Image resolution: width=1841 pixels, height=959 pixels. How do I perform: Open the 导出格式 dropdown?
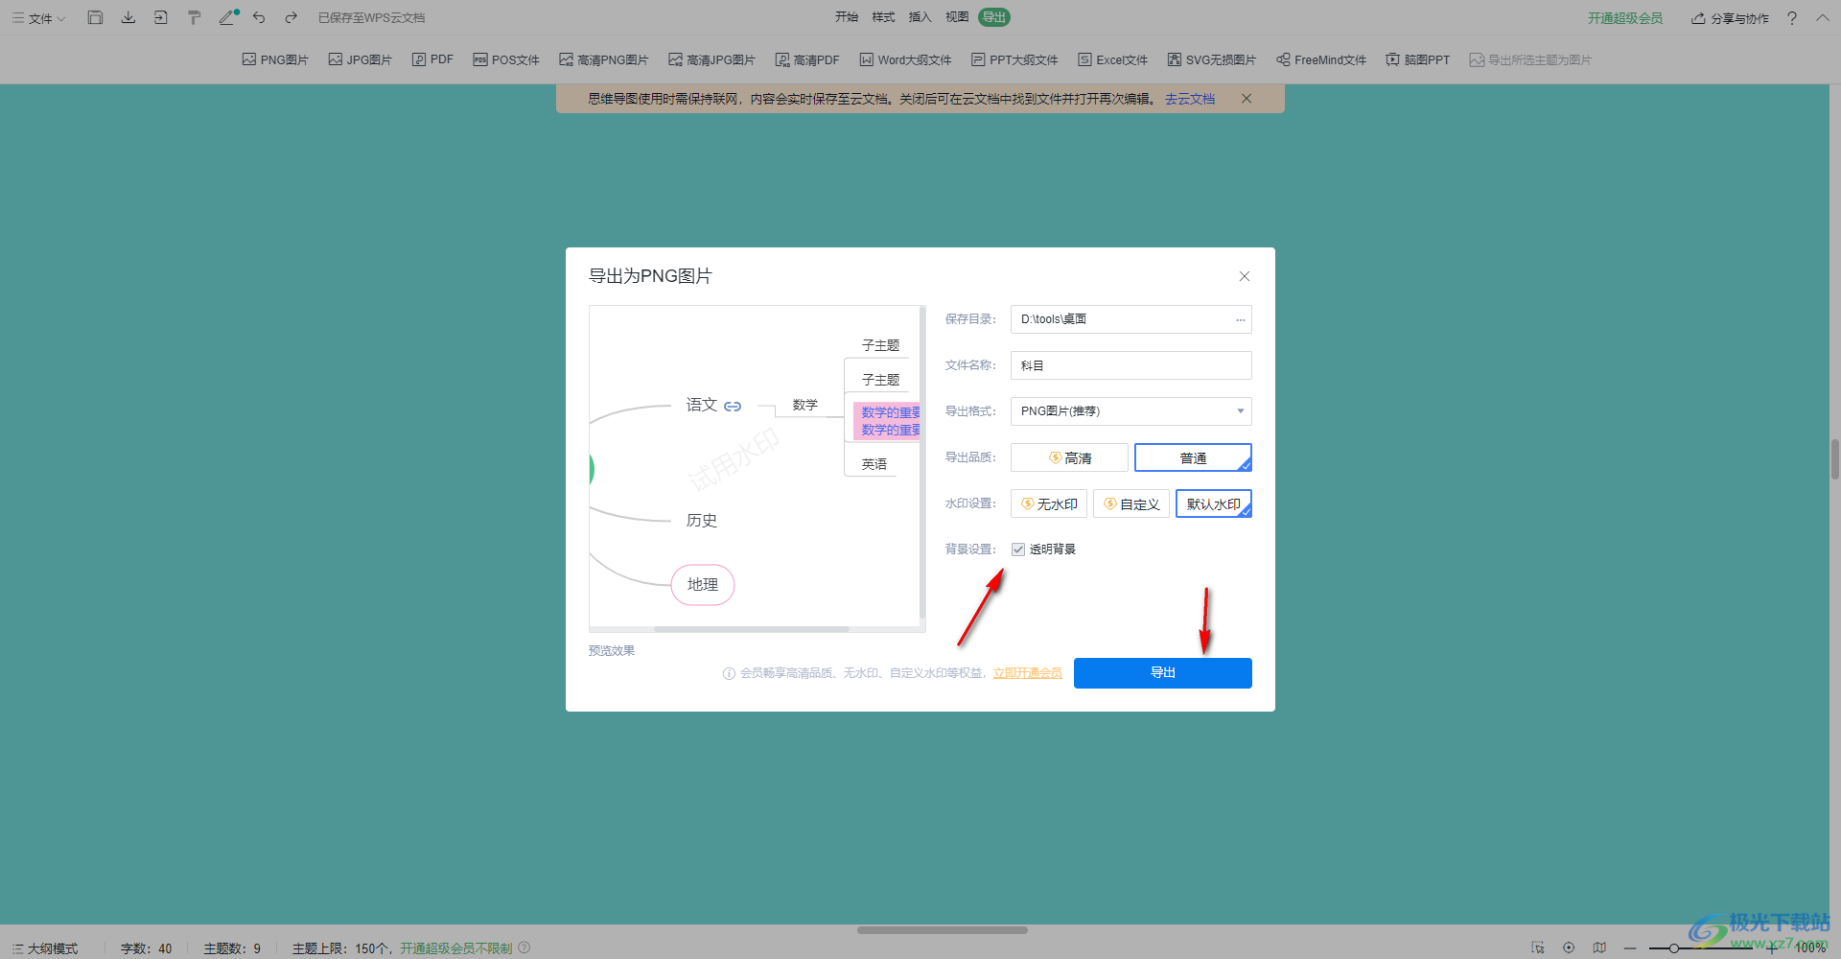click(x=1131, y=411)
